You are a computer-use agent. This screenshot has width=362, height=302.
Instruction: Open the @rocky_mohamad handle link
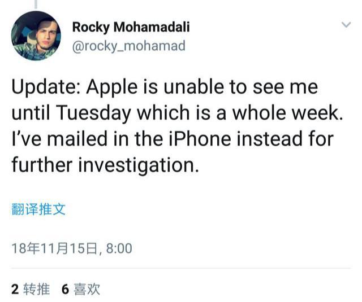[129, 46]
